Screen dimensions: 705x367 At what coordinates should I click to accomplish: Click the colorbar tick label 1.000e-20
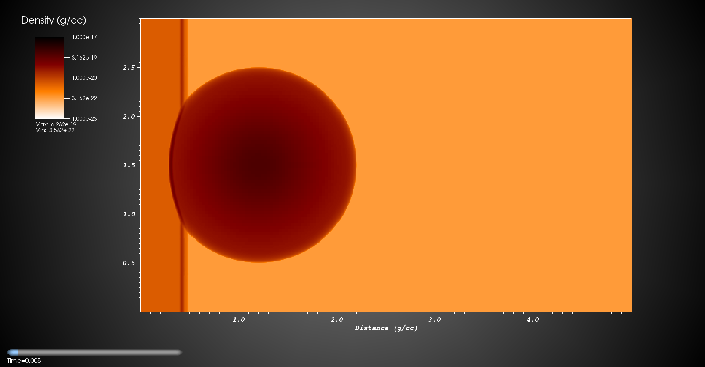coord(84,77)
